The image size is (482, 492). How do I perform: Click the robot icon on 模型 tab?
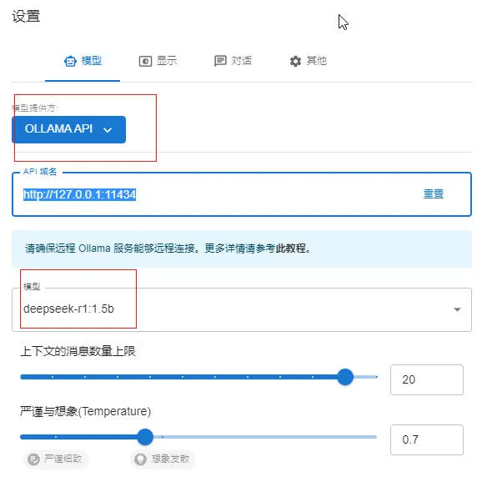tap(70, 61)
